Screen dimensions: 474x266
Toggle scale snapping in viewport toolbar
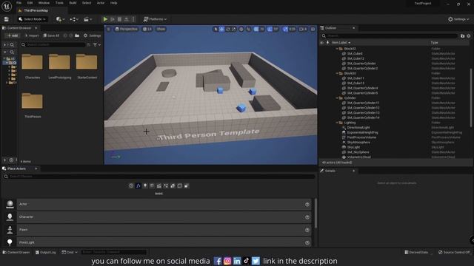(285, 30)
